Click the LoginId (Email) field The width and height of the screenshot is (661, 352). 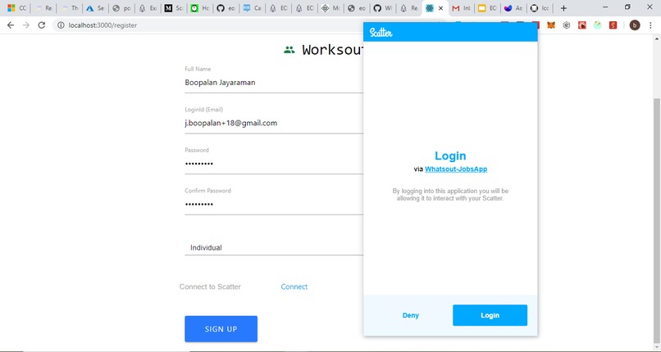tap(274, 124)
